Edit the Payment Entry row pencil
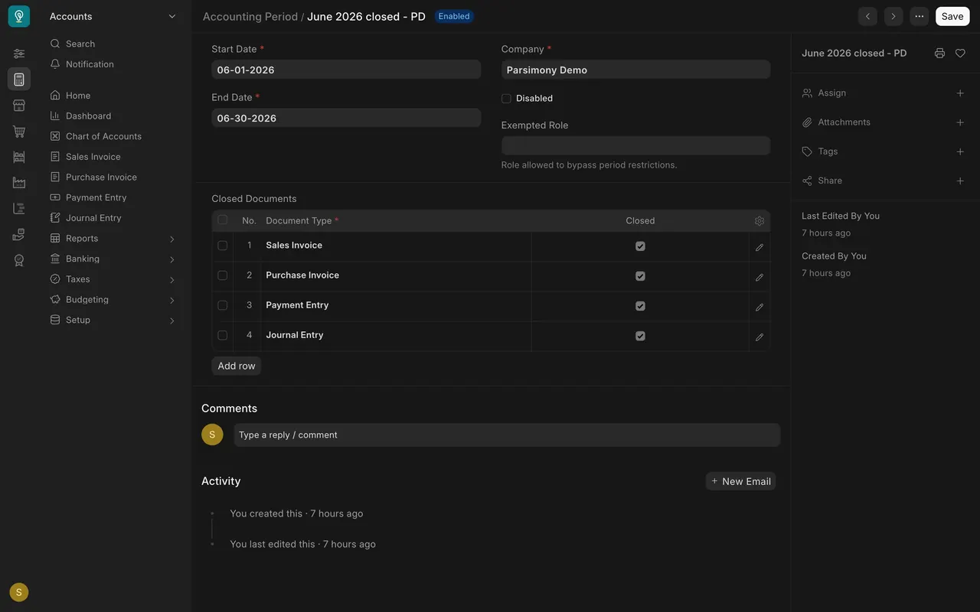980x612 pixels. (x=759, y=307)
